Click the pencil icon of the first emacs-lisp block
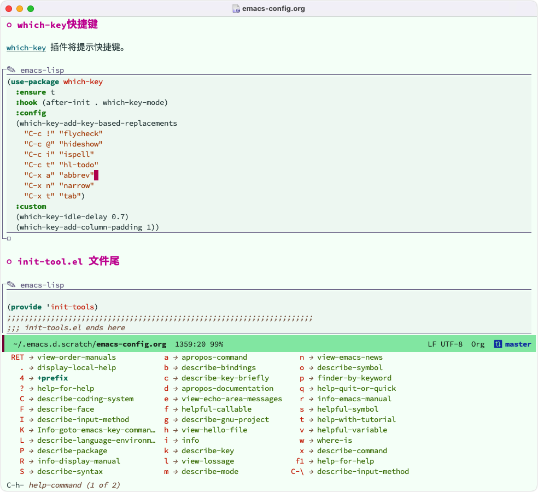 11,69
